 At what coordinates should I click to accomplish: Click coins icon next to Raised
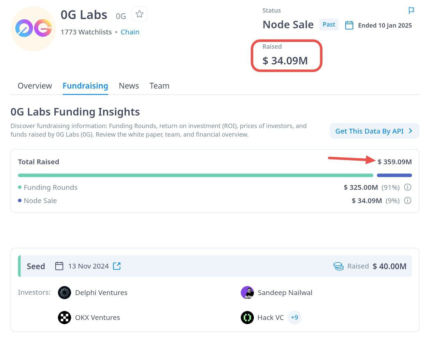[339, 266]
